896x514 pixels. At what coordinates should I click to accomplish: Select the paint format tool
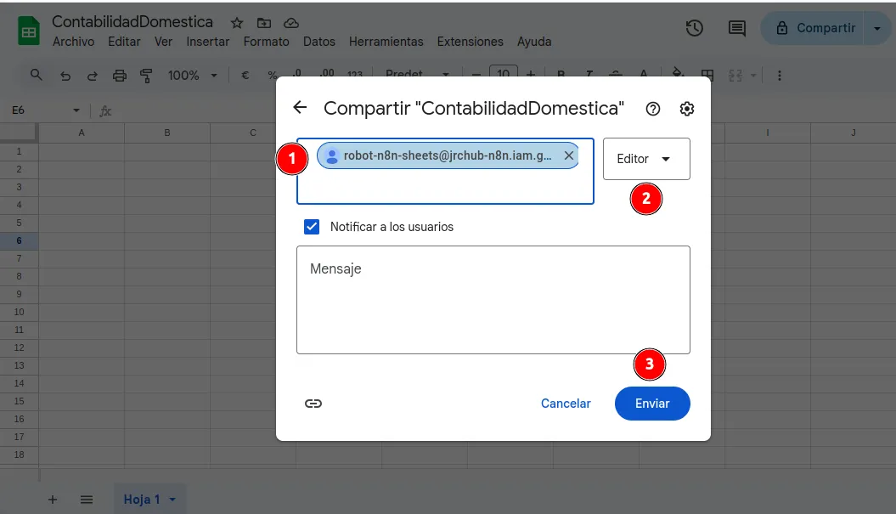(x=146, y=76)
